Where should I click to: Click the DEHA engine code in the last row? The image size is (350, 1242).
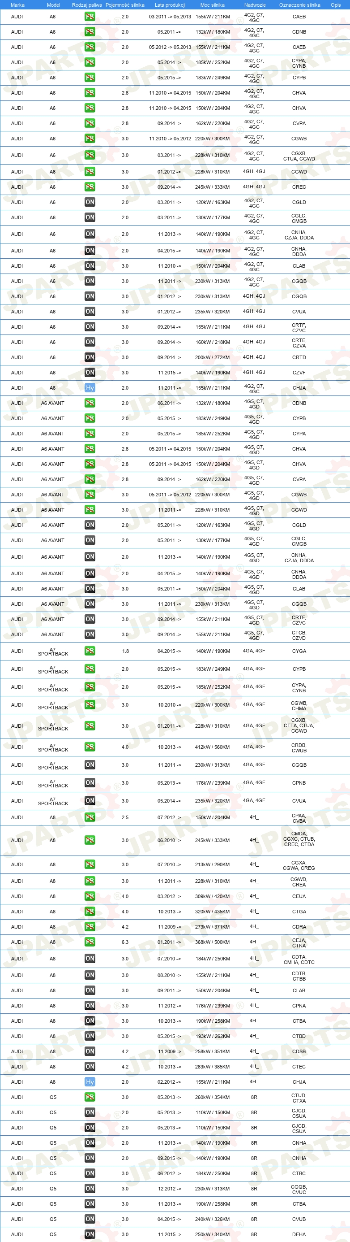299,1234
